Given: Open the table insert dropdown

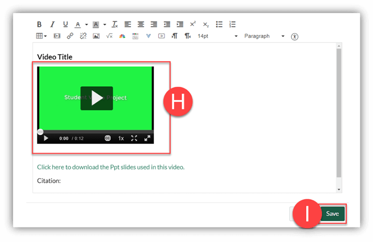Looking at the screenshot, I should pyautogui.click(x=41, y=36).
